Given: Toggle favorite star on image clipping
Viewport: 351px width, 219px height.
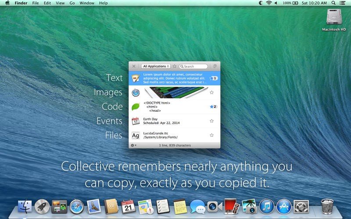Looking at the screenshot, I should (x=211, y=92).
